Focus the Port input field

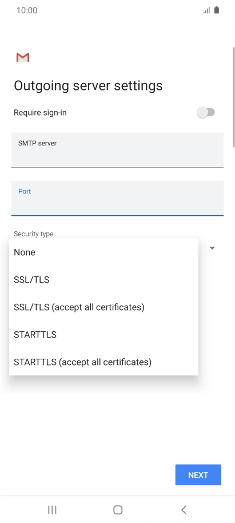(117, 198)
